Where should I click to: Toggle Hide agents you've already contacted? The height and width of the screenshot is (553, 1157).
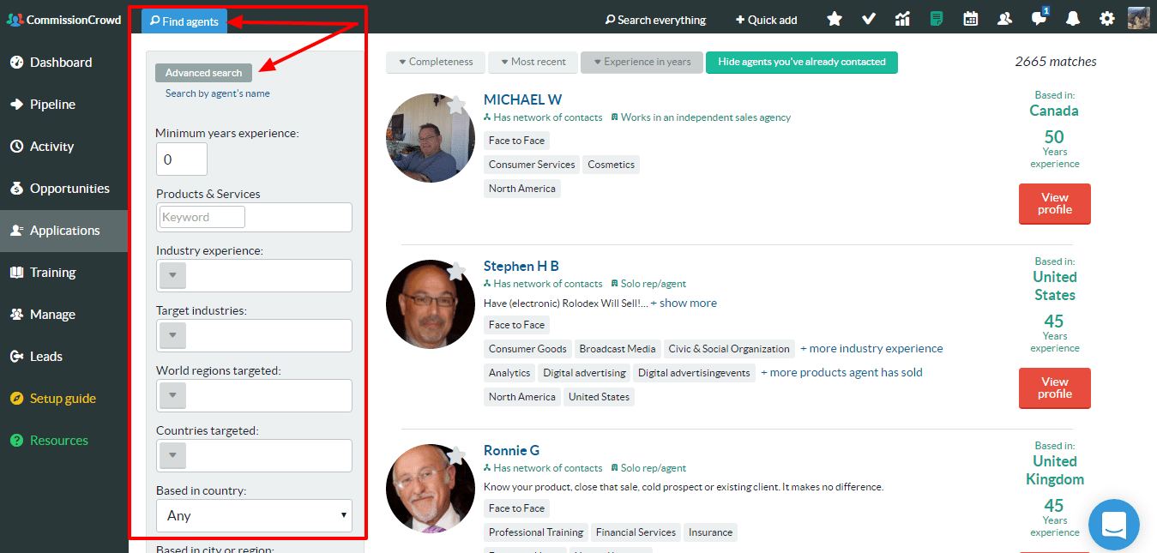tap(801, 62)
